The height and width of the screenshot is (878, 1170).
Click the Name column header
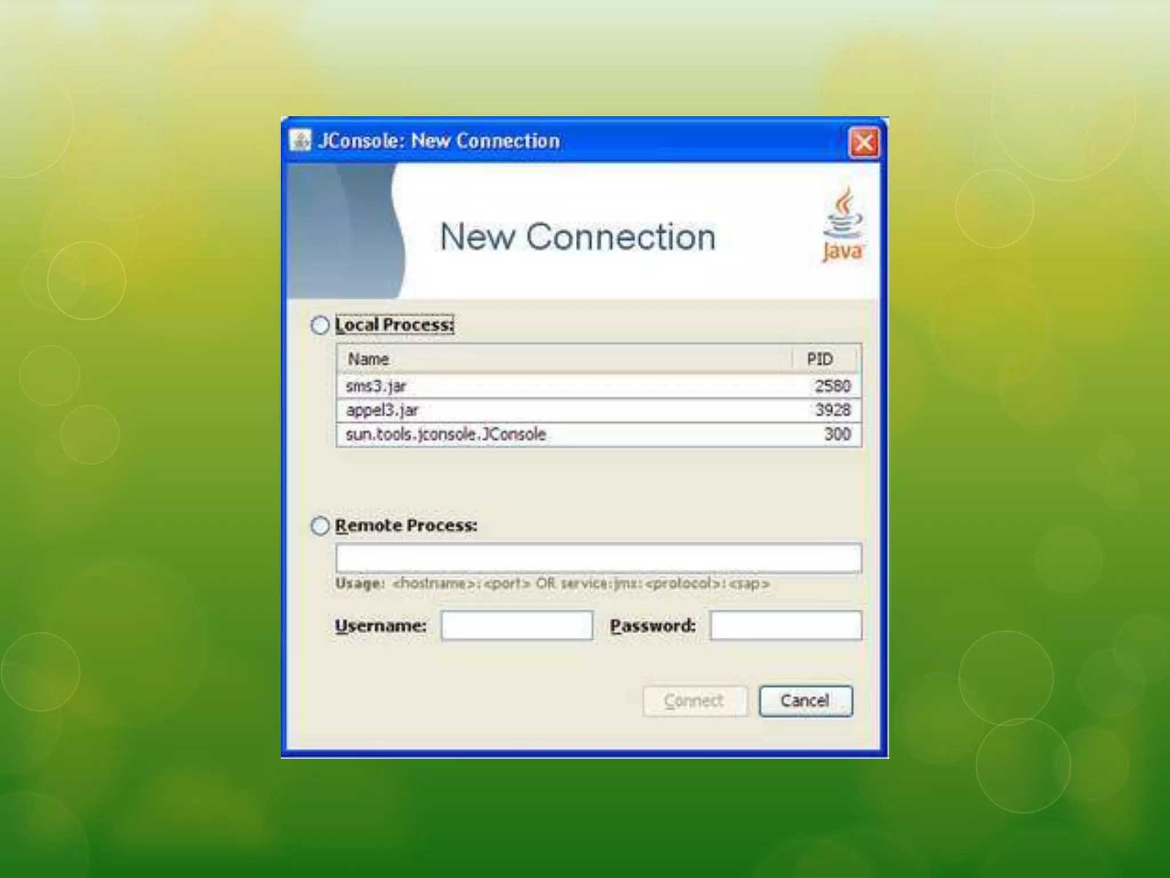(368, 359)
